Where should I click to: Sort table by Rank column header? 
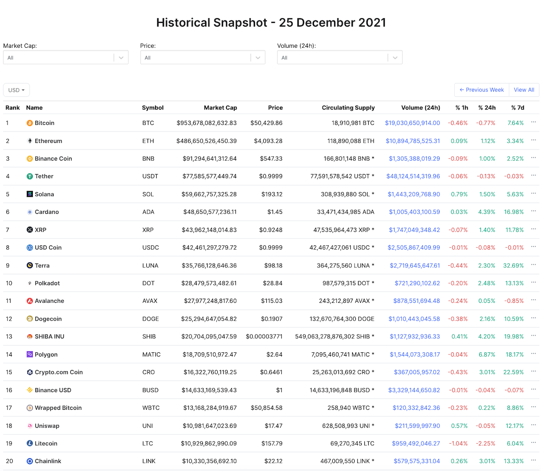(13, 108)
